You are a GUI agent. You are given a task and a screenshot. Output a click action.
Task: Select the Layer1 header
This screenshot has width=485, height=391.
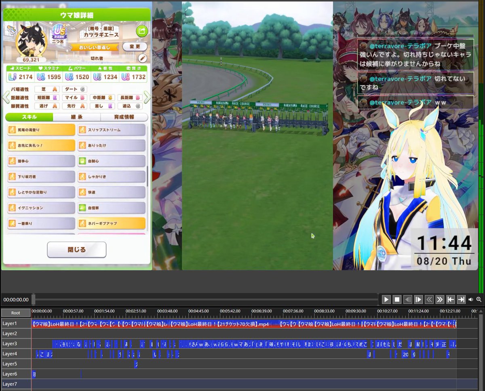point(16,323)
